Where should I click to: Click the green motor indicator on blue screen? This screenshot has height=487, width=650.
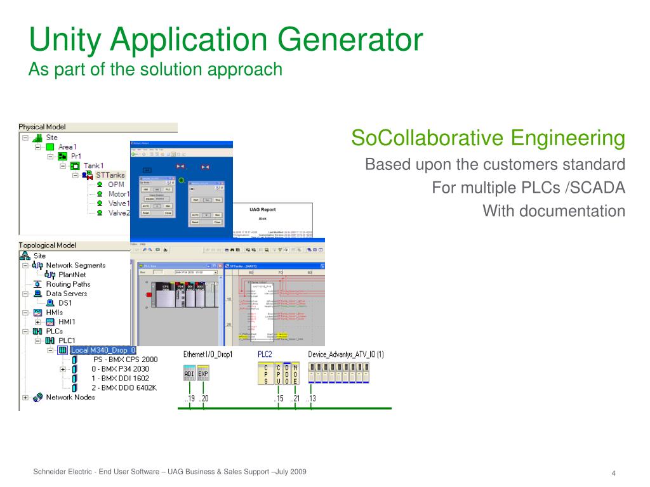[x=181, y=180]
